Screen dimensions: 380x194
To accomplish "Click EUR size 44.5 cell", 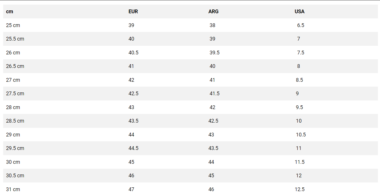I will 133,148.
